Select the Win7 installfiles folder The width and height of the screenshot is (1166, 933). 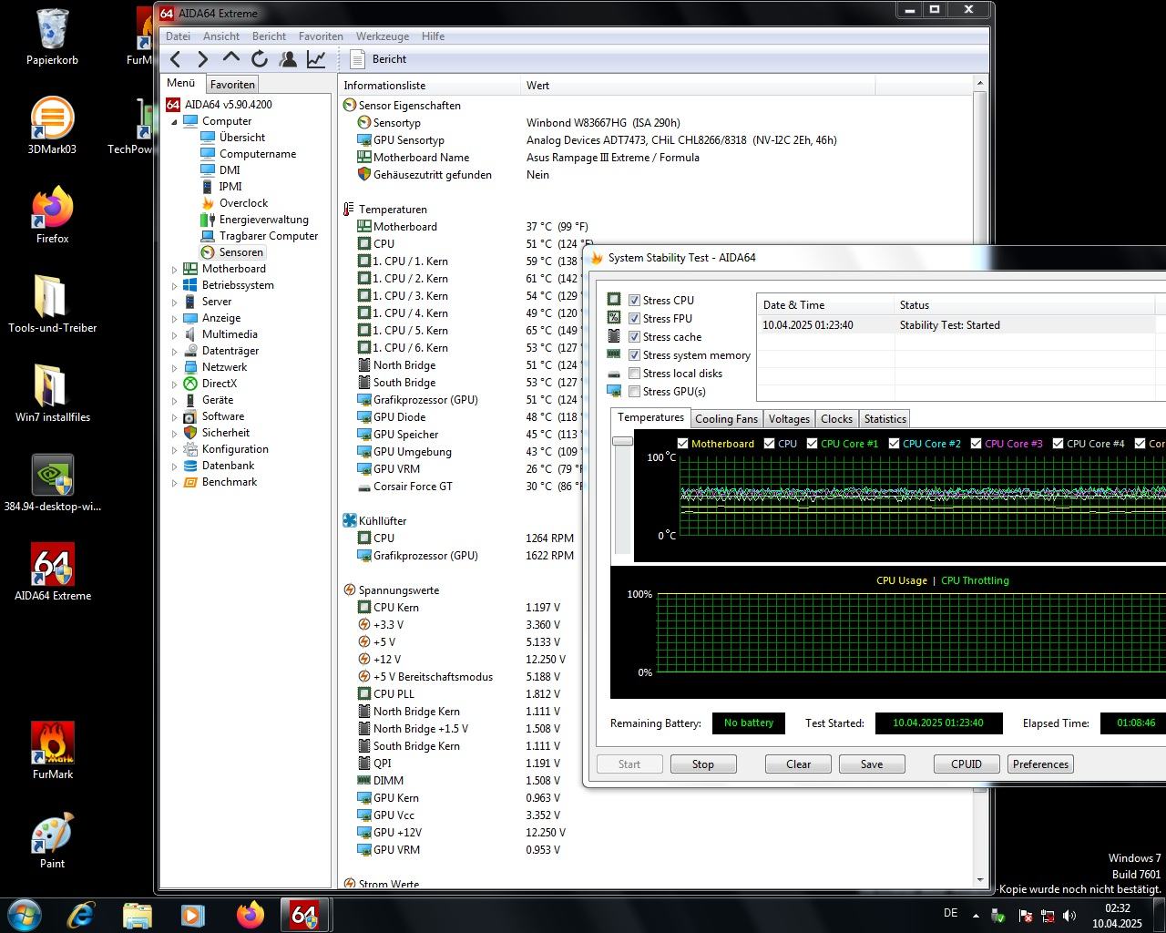[x=52, y=395]
